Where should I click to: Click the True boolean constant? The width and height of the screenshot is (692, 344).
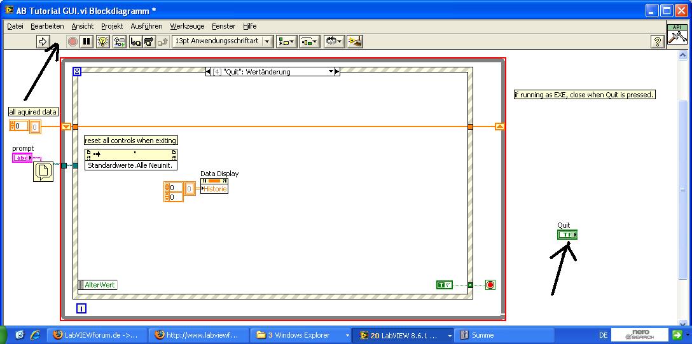(x=445, y=285)
